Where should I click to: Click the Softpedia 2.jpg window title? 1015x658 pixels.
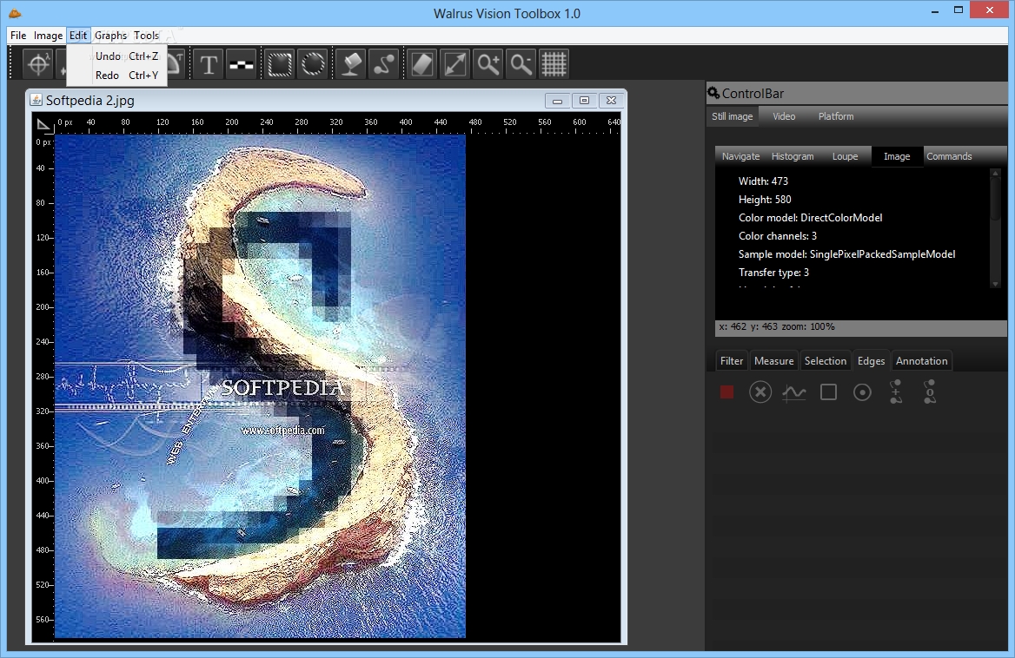[x=90, y=100]
